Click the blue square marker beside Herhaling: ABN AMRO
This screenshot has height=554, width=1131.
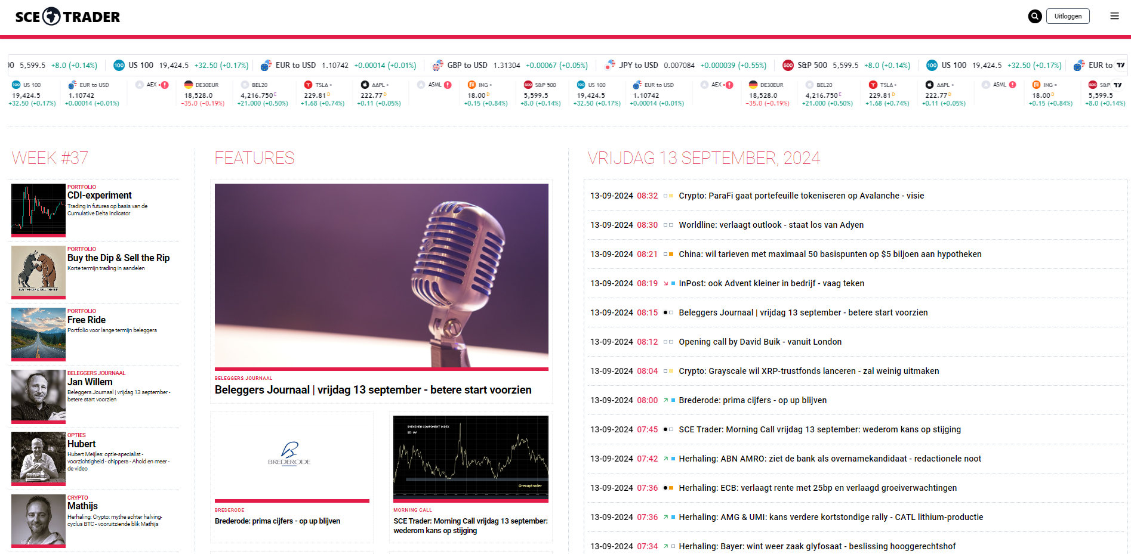673,459
